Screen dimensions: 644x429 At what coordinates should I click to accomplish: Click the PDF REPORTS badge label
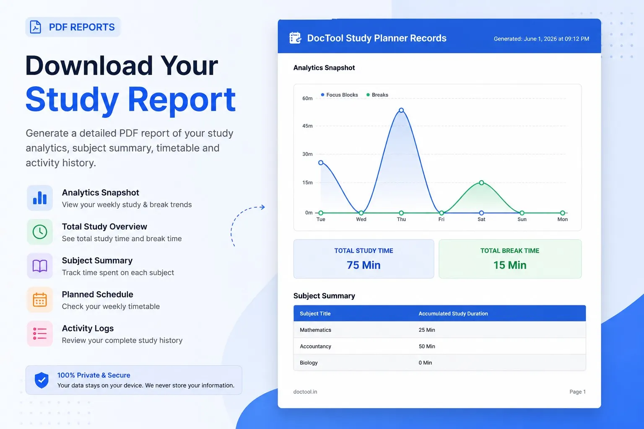(82, 27)
